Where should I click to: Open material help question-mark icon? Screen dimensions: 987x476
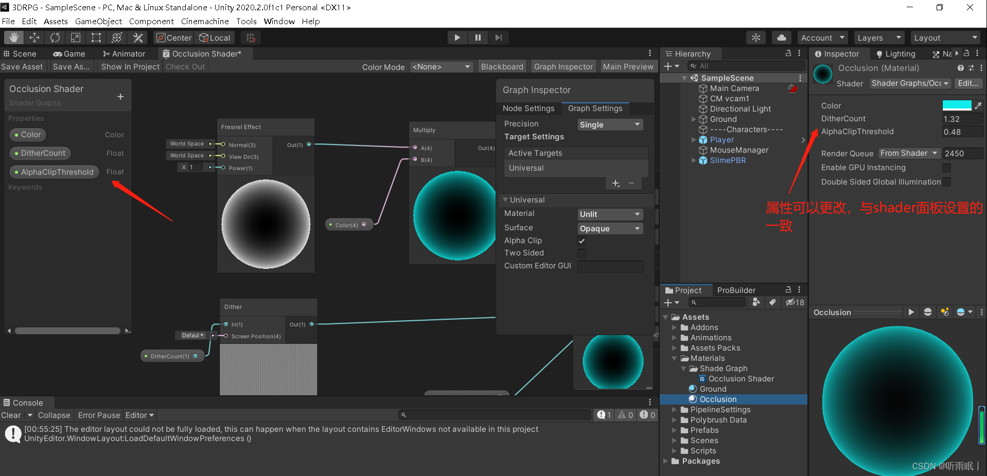pos(961,68)
